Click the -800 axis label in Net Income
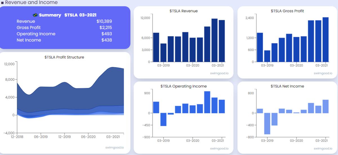Viewport: 338px width, 155px height. pos(250,137)
